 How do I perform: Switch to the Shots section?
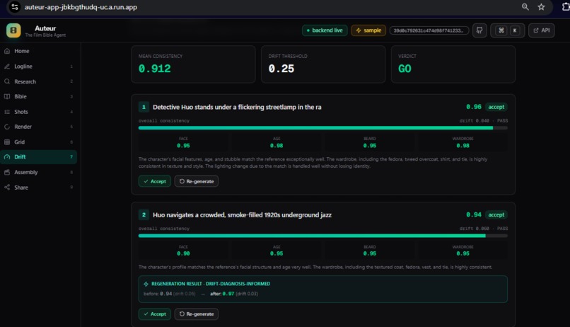pos(38,112)
